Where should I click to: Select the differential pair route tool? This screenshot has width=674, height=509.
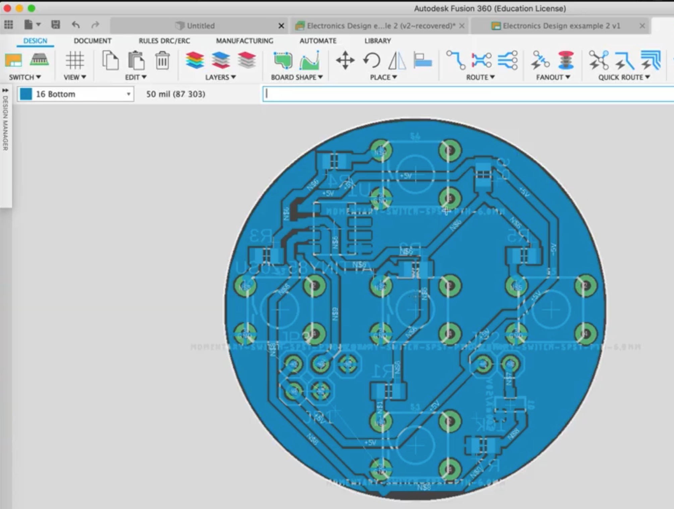[x=482, y=60]
